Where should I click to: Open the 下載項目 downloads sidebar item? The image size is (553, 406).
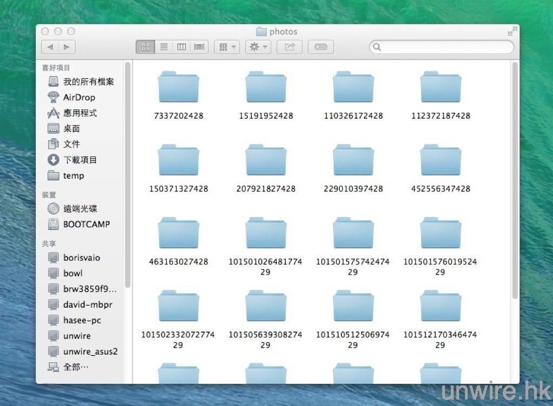(x=80, y=160)
